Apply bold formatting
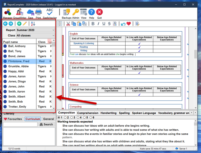This screenshot has width=201, height=153. coord(93,24)
